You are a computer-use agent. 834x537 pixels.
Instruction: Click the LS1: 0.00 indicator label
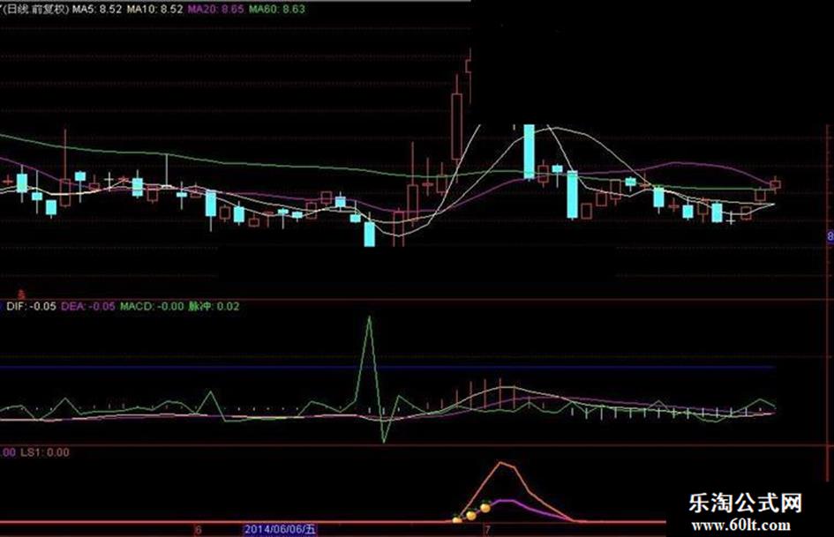(x=45, y=452)
